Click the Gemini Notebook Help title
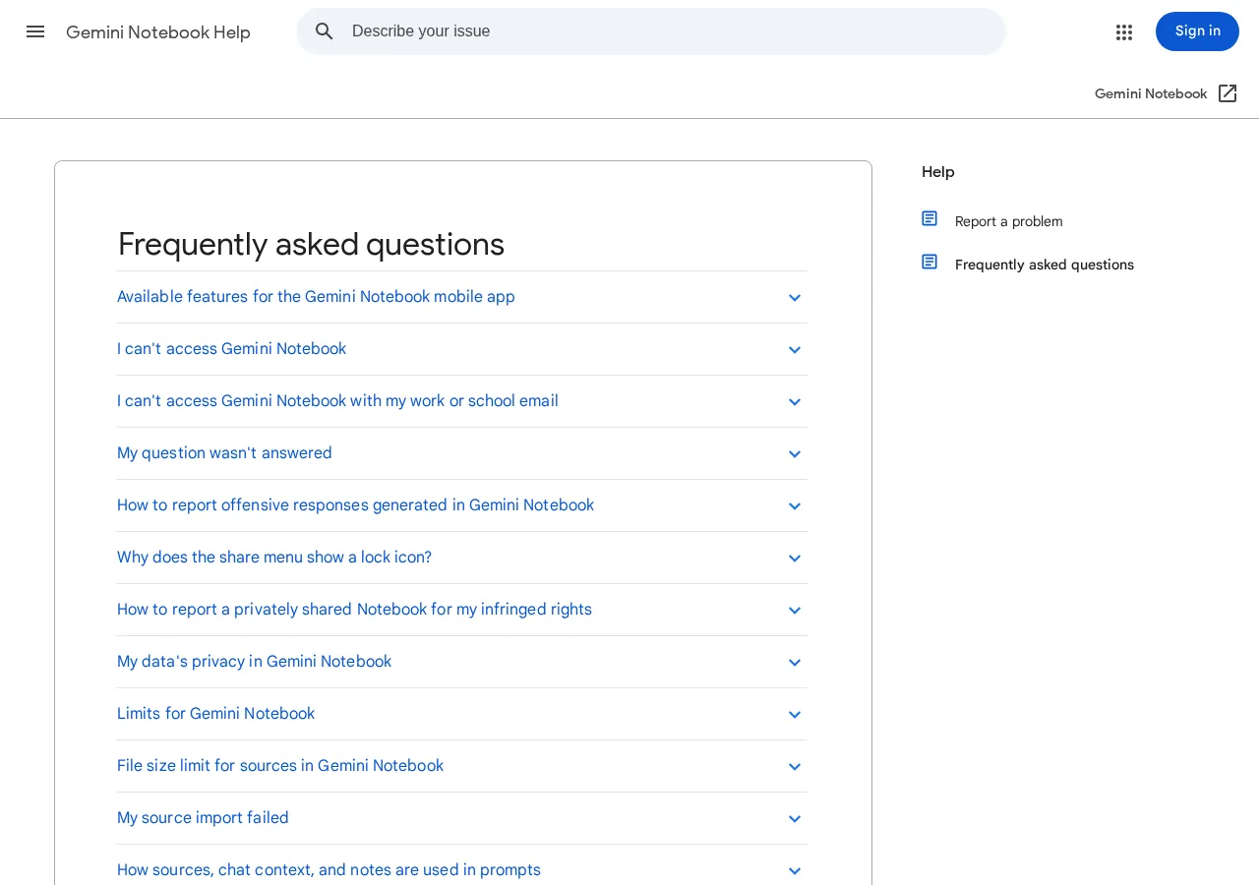Viewport: 1259px width, 885px height. click(158, 32)
